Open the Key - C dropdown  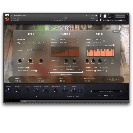pyautogui.click(x=57, y=69)
